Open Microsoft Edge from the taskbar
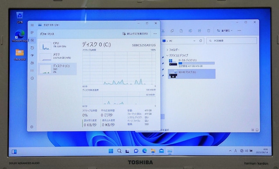 pos(144,151)
